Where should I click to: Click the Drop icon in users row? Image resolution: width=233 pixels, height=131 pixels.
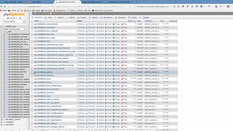(122, 96)
